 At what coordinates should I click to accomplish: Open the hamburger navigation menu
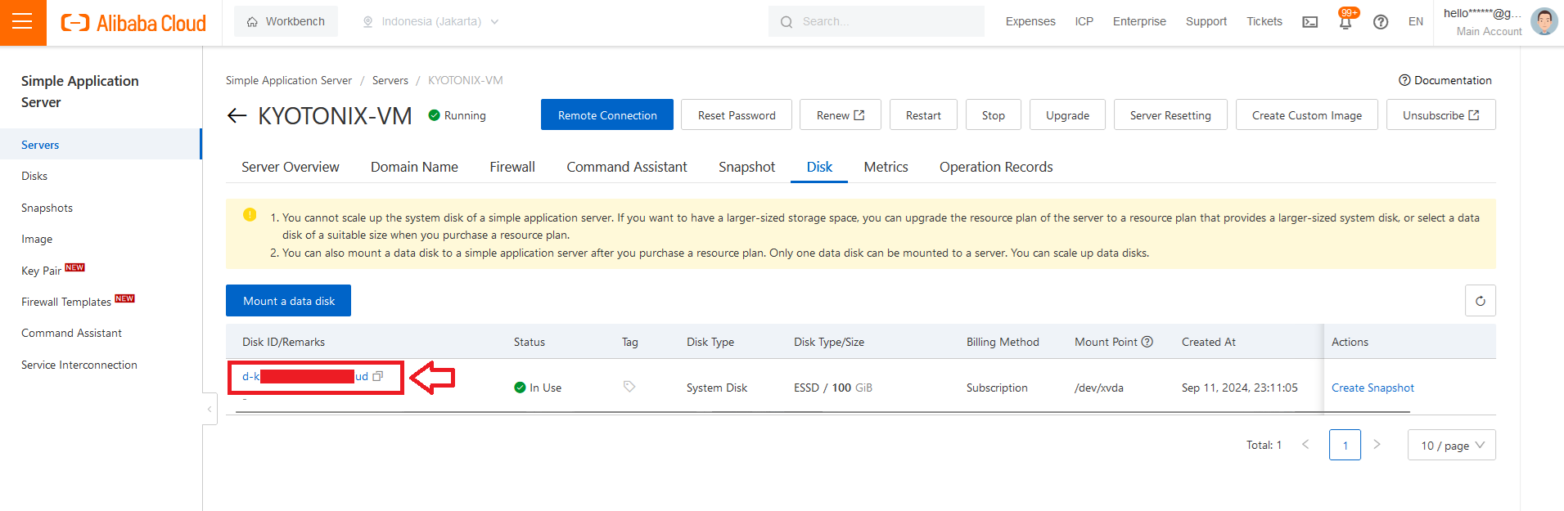click(x=23, y=22)
